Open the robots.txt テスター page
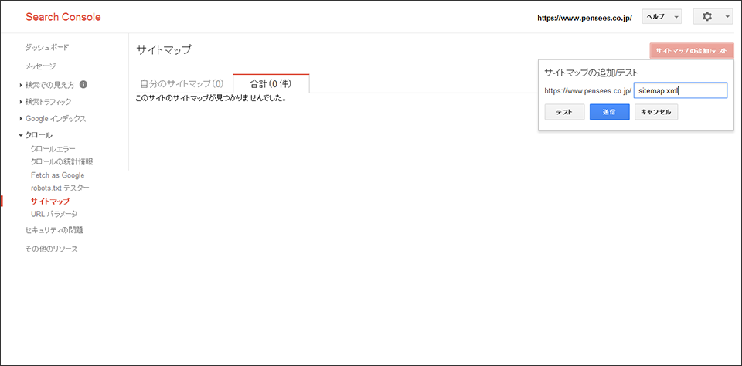This screenshot has width=742, height=366. coord(60,188)
